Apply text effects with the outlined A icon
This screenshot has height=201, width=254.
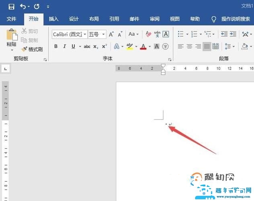pos(117,46)
